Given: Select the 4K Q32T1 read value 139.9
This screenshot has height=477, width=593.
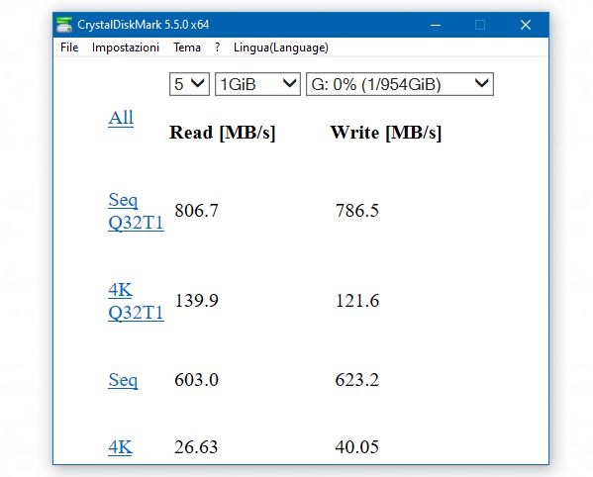Looking at the screenshot, I should point(197,301).
